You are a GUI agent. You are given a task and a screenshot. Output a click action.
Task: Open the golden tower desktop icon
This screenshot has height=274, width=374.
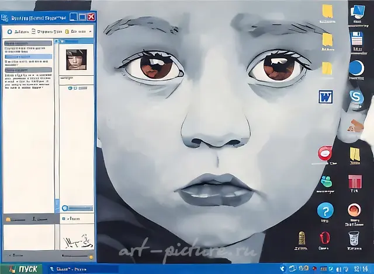302,238
